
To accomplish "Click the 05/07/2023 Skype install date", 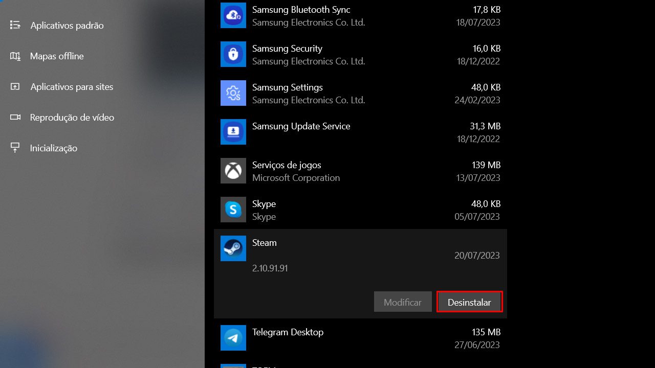I will pyautogui.click(x=477, y=217).
